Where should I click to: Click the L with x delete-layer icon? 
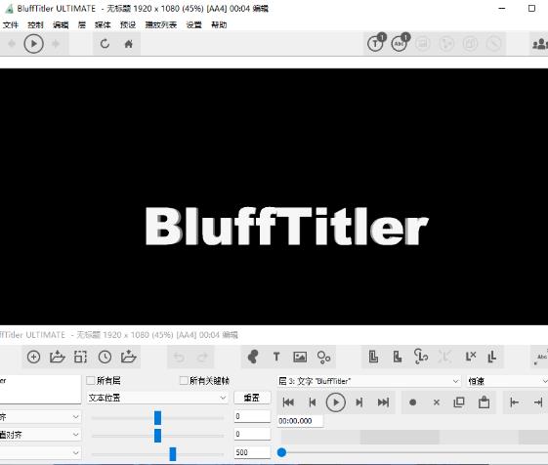coord(471,357)
